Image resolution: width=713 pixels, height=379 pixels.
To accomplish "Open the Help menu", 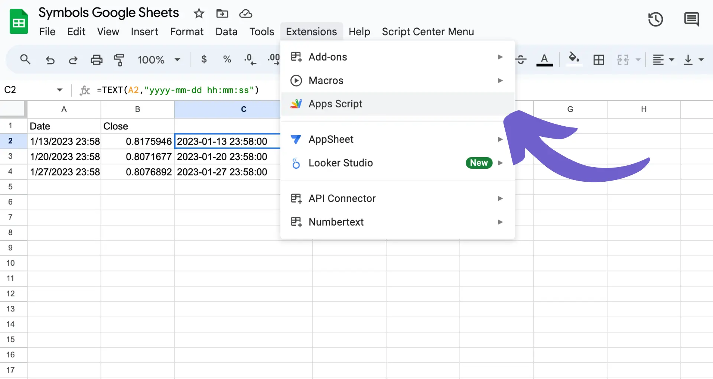I will coord(359,32).
